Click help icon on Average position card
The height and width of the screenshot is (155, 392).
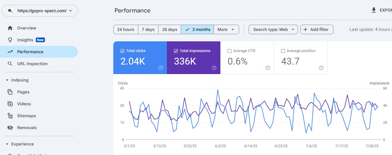[321, 68]
